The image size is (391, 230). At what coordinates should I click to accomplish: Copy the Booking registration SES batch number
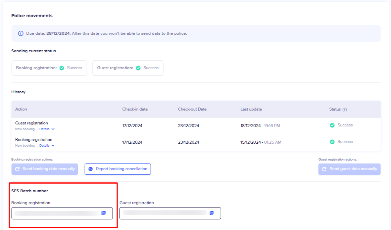pos(104,213)
